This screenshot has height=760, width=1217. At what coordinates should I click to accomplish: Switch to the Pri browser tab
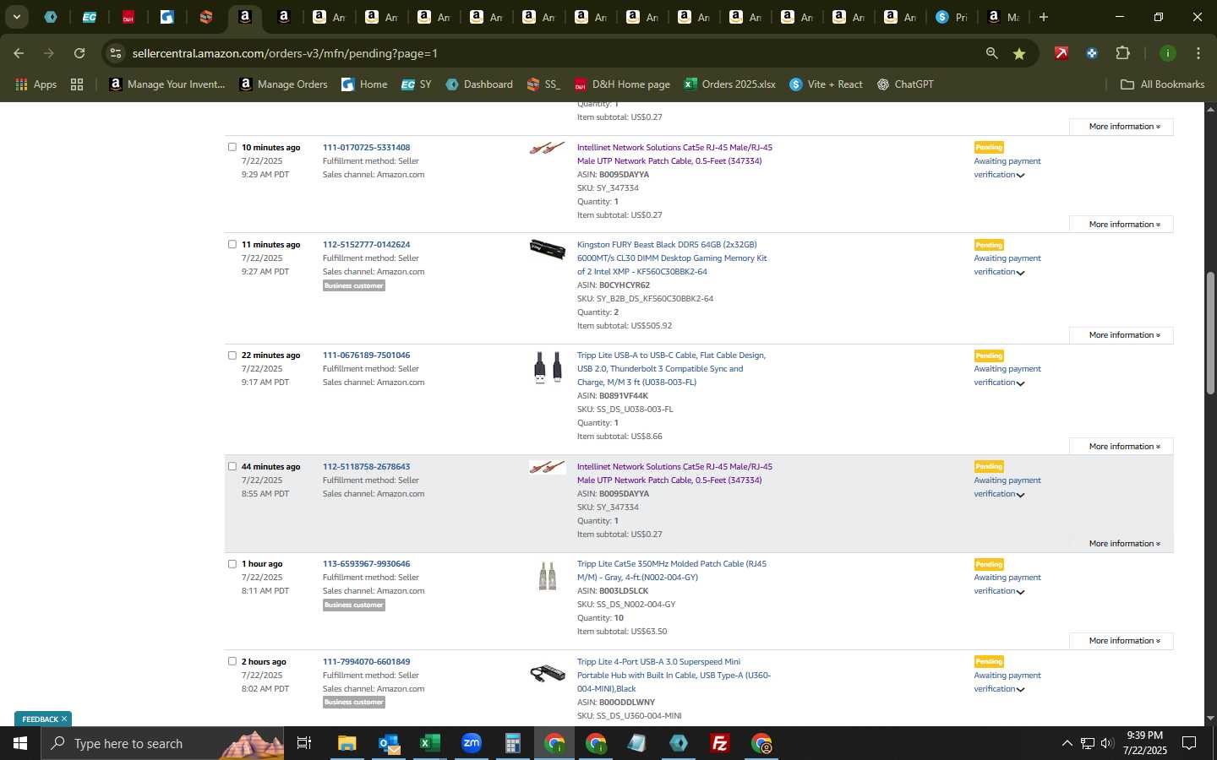point(952,17)
